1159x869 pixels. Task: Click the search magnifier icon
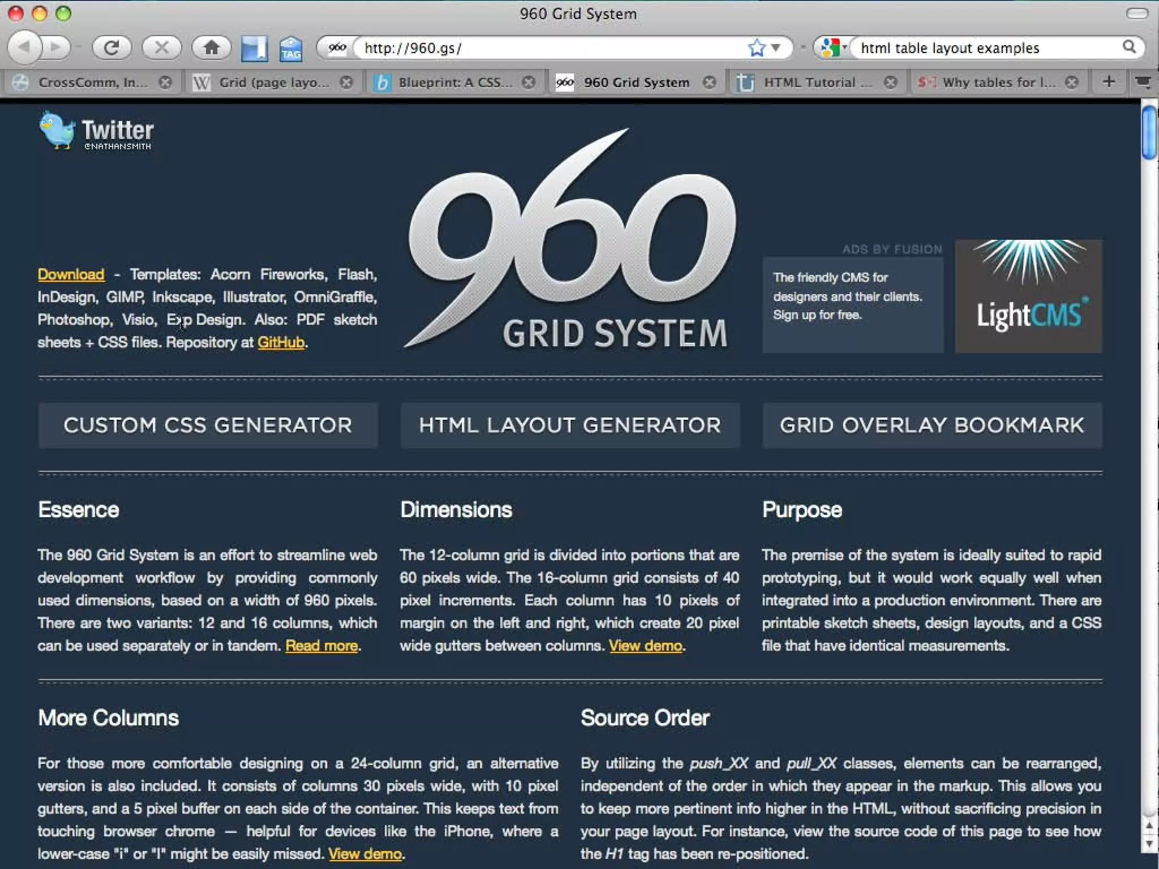1128,48
